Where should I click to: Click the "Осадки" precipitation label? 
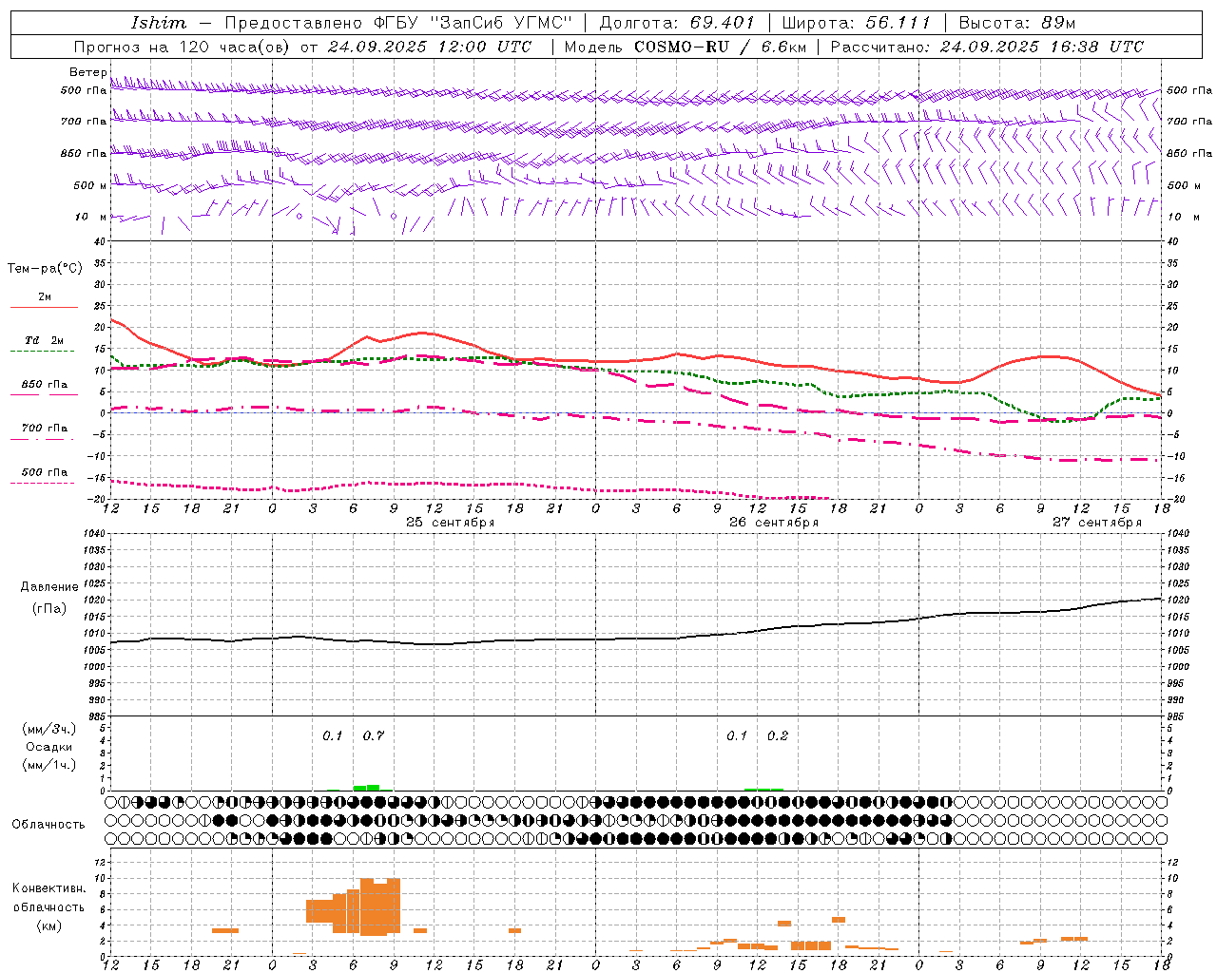click(x=49, y=747)
